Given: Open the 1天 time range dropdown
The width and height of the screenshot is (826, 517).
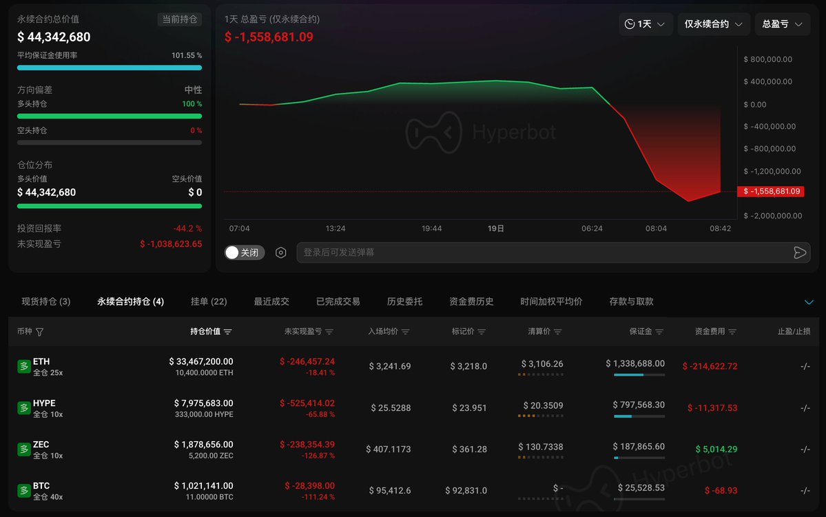Looking at the screenshot, I should [x=645, y=24].
